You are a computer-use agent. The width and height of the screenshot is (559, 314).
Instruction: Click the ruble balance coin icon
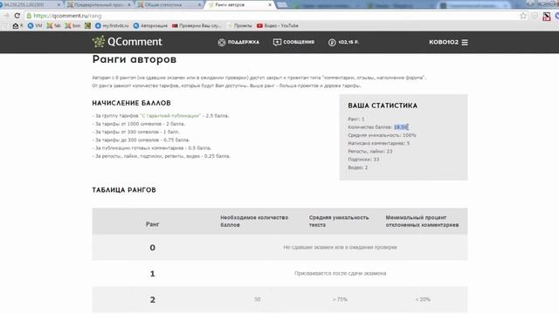point(332,43)
